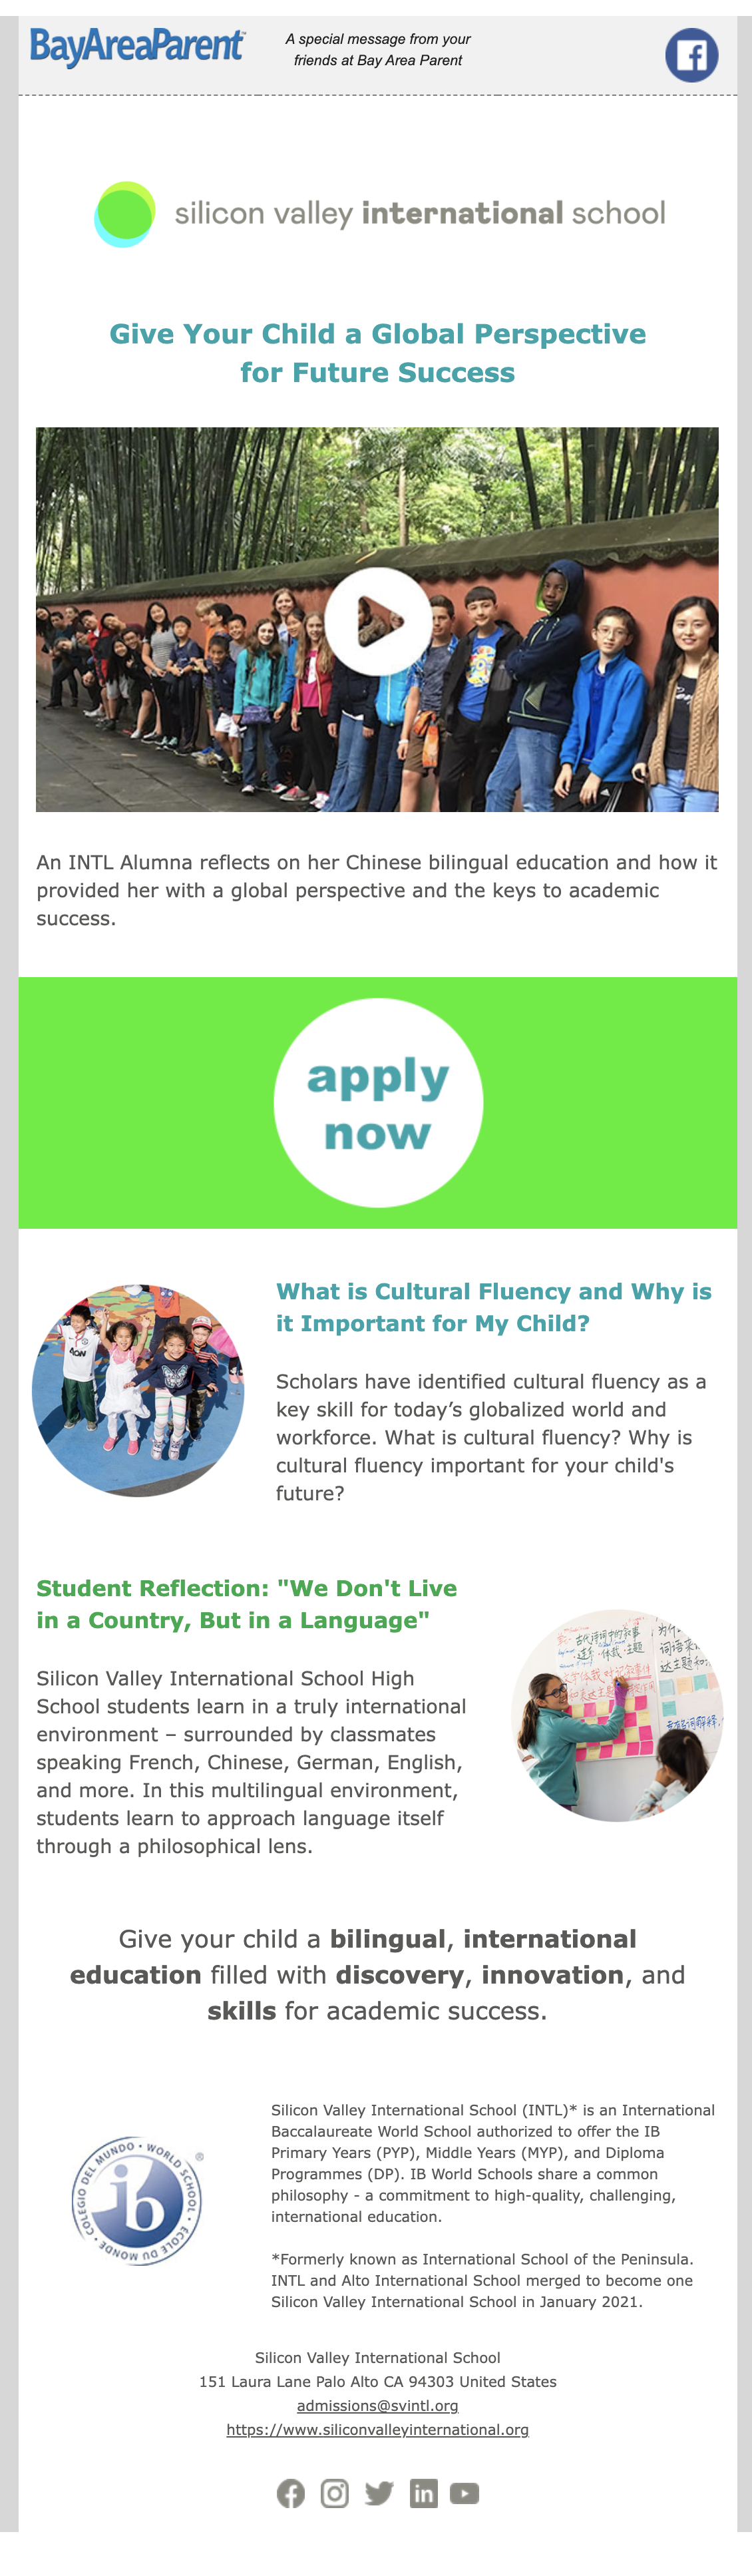Click the apply now circle button

point(378,1103)
